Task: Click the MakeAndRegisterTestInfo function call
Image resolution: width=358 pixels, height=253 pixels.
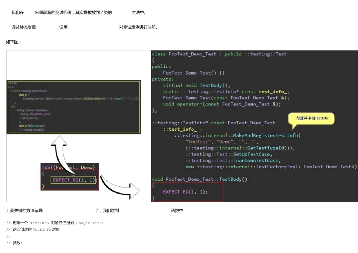Action: tap(266, 136)
